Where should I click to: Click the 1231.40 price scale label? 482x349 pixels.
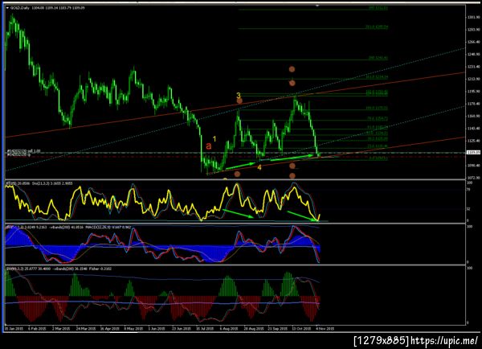474,67
